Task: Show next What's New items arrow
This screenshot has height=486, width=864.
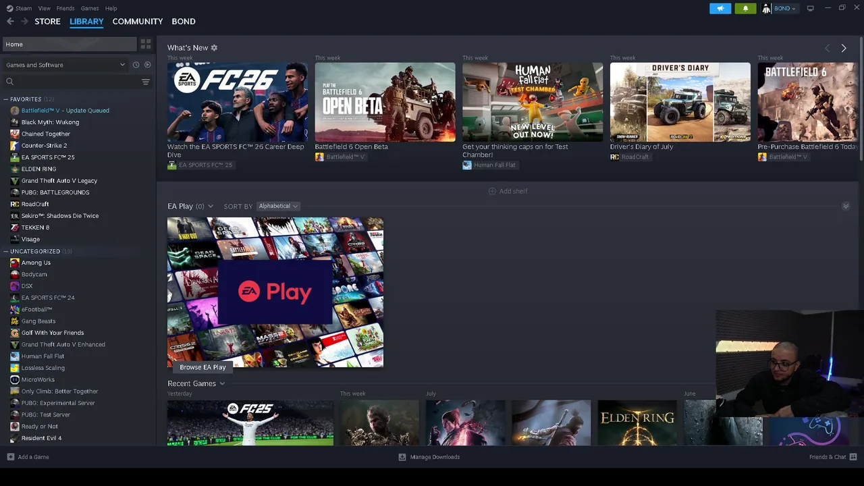Action: coord(843,48)
